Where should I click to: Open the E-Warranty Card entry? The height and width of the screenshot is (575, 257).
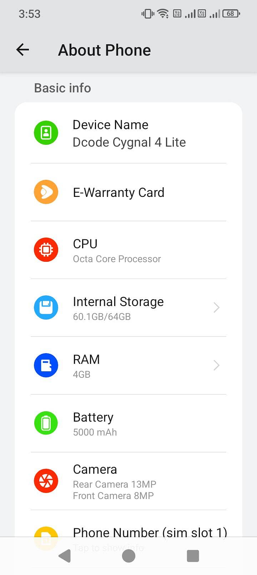(128, 192)
